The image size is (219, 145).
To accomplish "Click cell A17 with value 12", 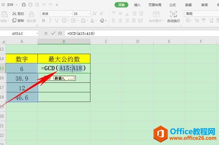I will click(x=22, y=88).
